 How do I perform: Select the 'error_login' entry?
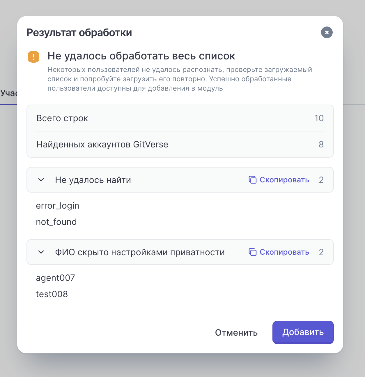click(x=58, y=206)
